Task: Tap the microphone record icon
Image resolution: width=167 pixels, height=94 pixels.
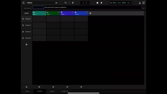Action: (73, 3)
